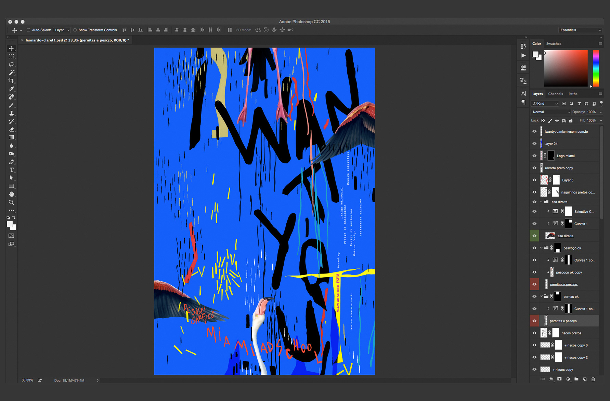Hide the Logo miami layer
This screenshot has height=401, width=610.
point(534,156)
